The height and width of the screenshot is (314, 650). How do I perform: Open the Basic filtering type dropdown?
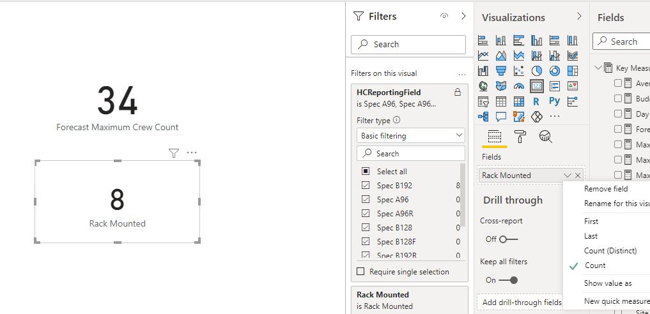click(x=411, y=136)
